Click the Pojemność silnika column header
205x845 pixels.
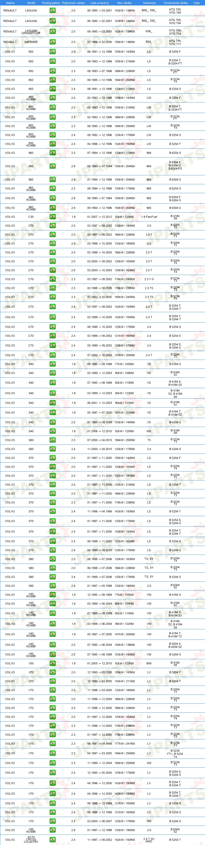pos(73,3)
